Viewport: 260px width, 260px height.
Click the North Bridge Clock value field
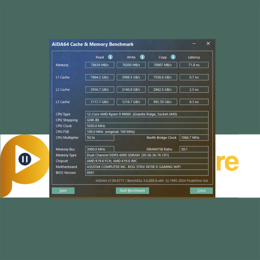pos(194,138)
